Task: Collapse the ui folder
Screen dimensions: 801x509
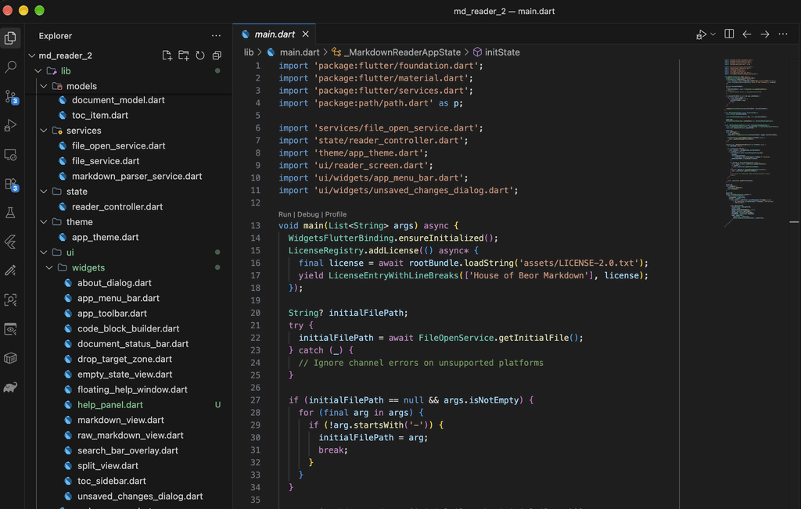Action: point(44,253)
